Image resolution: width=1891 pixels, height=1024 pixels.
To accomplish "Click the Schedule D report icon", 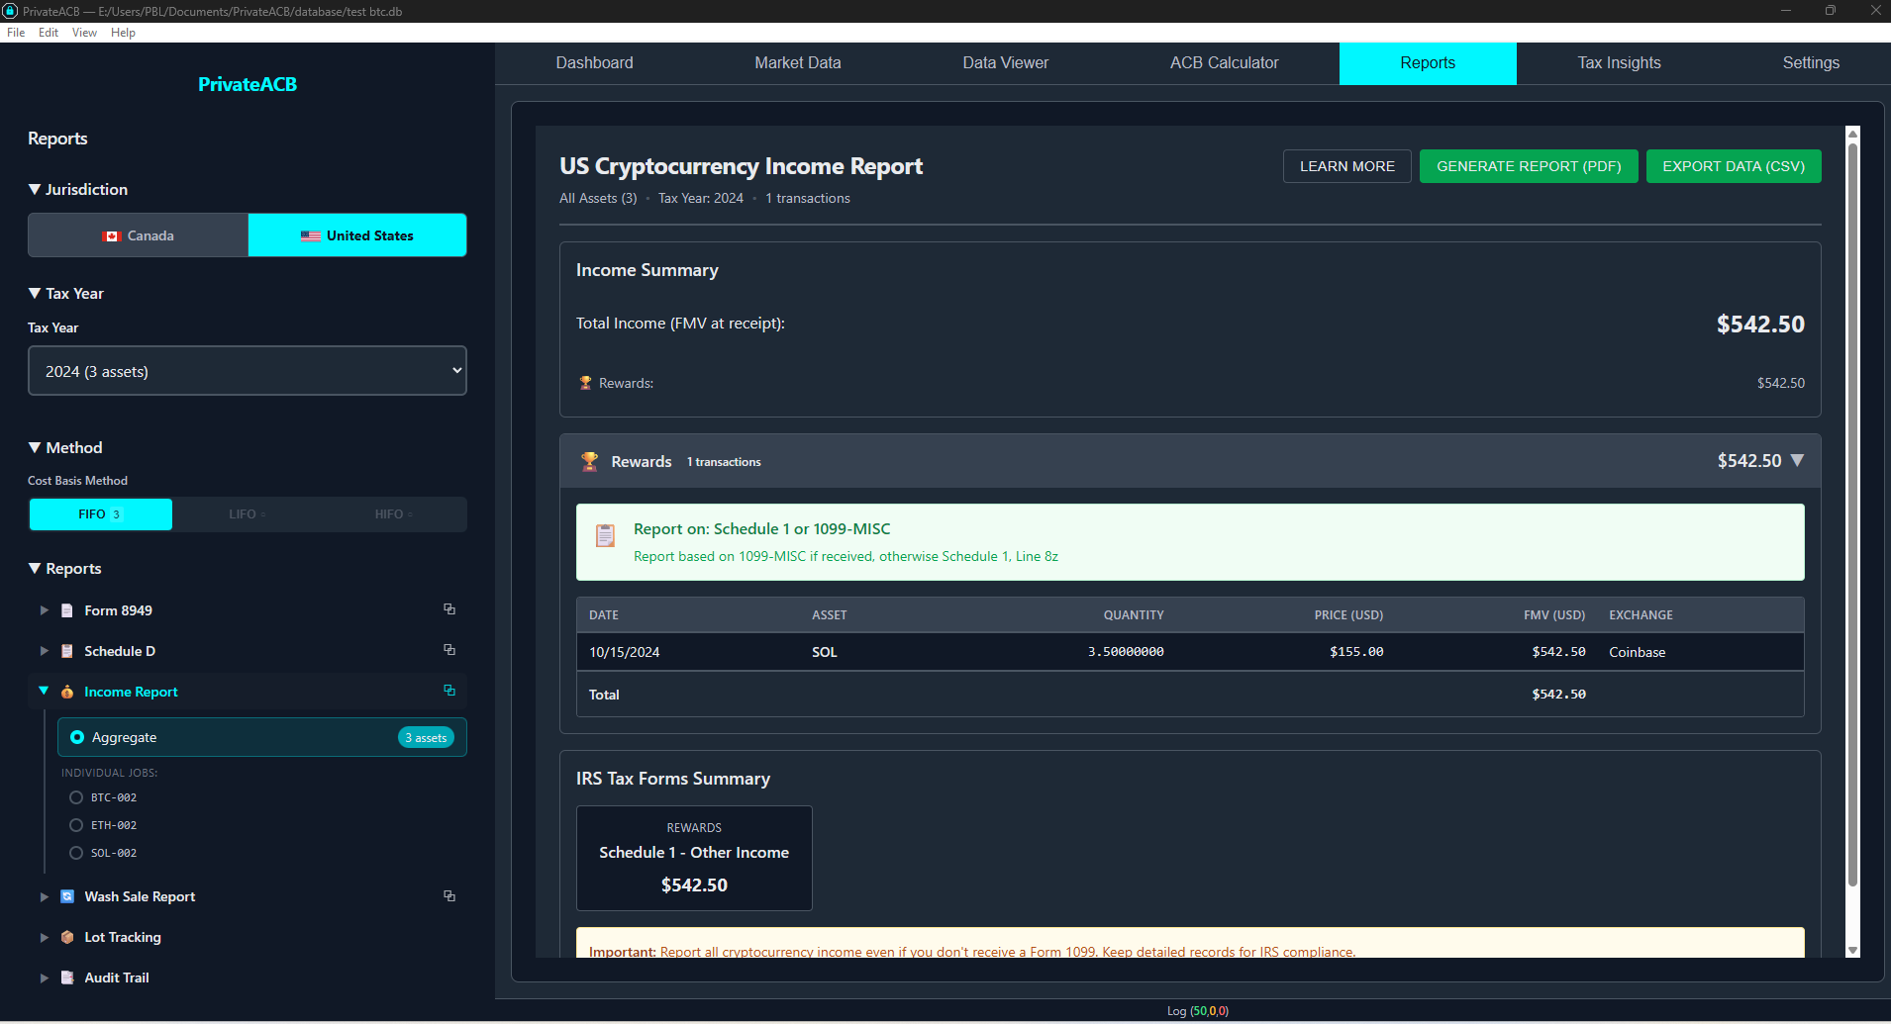I will 67,651.
